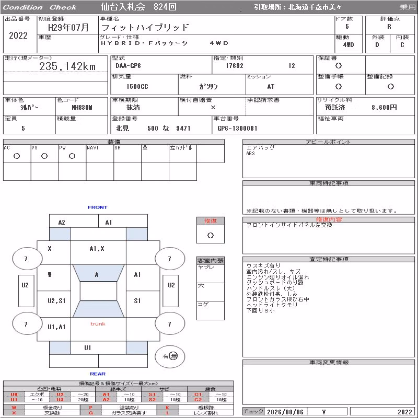
Task: Click the 'A2' front bumper damage mark
Action: (x=62, y=223)
